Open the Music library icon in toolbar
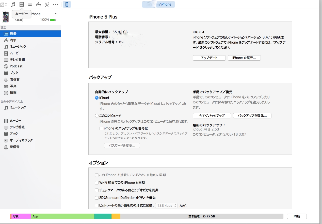Screen dimensions: 322x224 pos(13,4)
